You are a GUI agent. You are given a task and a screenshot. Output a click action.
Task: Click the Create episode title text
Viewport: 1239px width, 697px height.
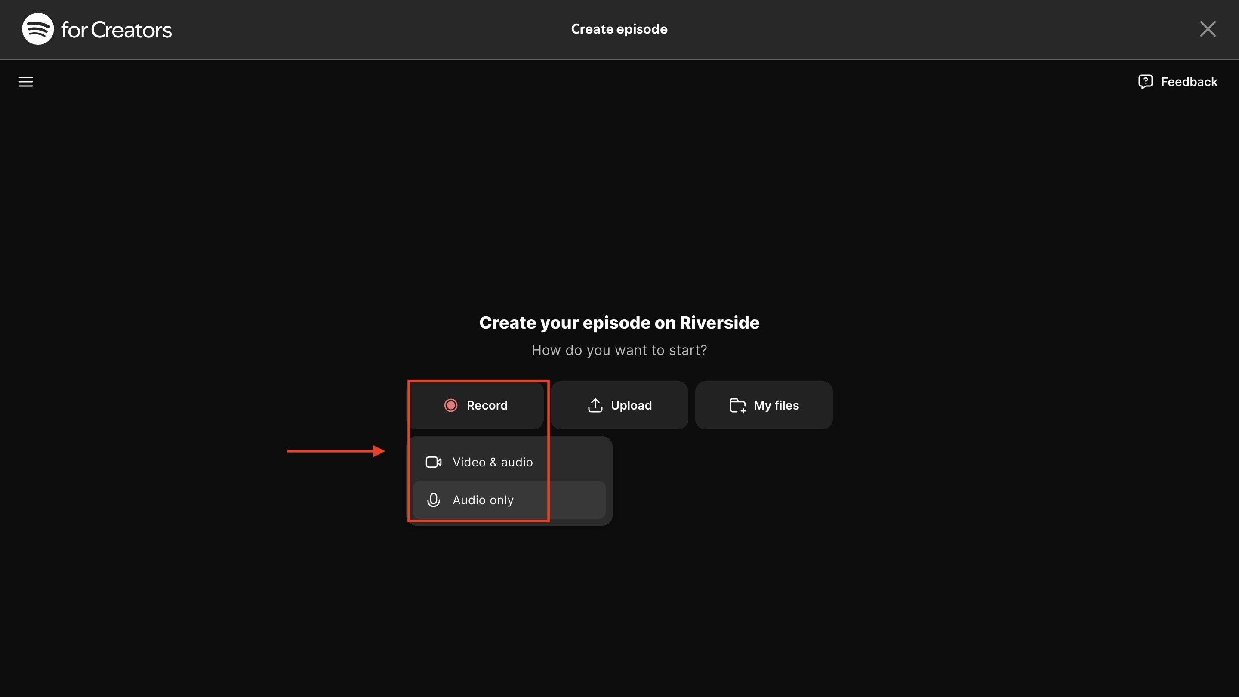619,29
